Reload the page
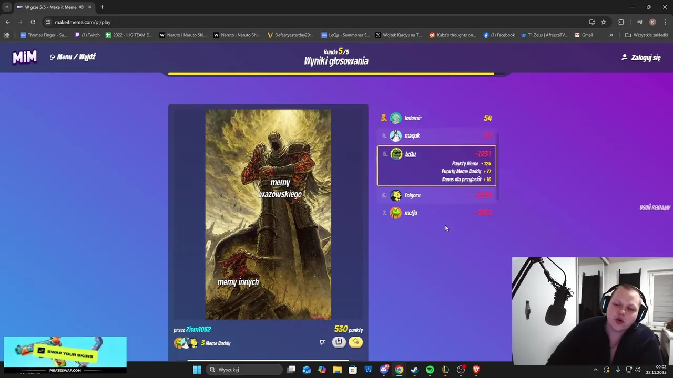The height and width of the screenshot is (378, 673). tap(33, 22)
